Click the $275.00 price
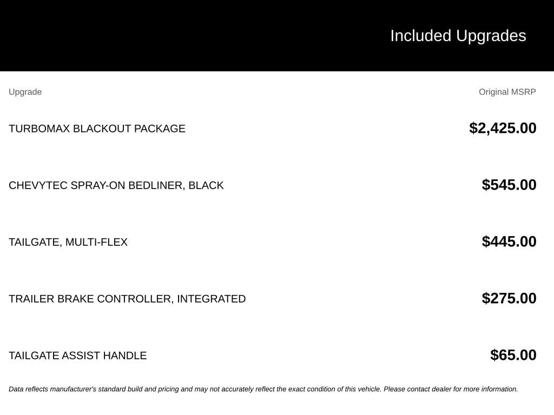The width and height of the screenshot is (554, 415). point(509,298)
